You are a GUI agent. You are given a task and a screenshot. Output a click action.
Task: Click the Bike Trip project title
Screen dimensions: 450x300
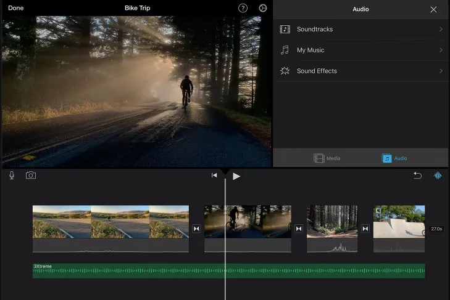(x=137, y=8)
